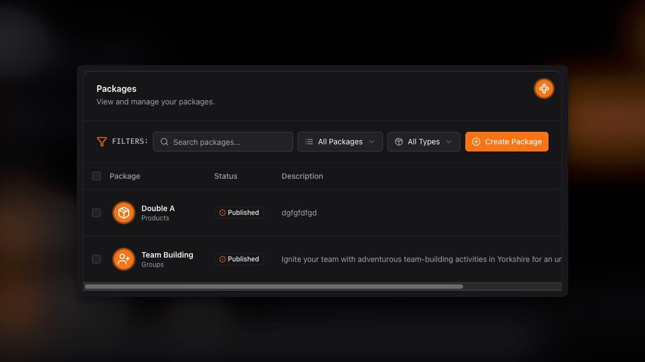This screenshot has width=645, height=362.
Task: Check the Team Building row checkbox
Action: coord(96,259)
